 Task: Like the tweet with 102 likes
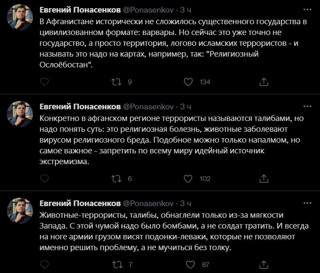188,179
